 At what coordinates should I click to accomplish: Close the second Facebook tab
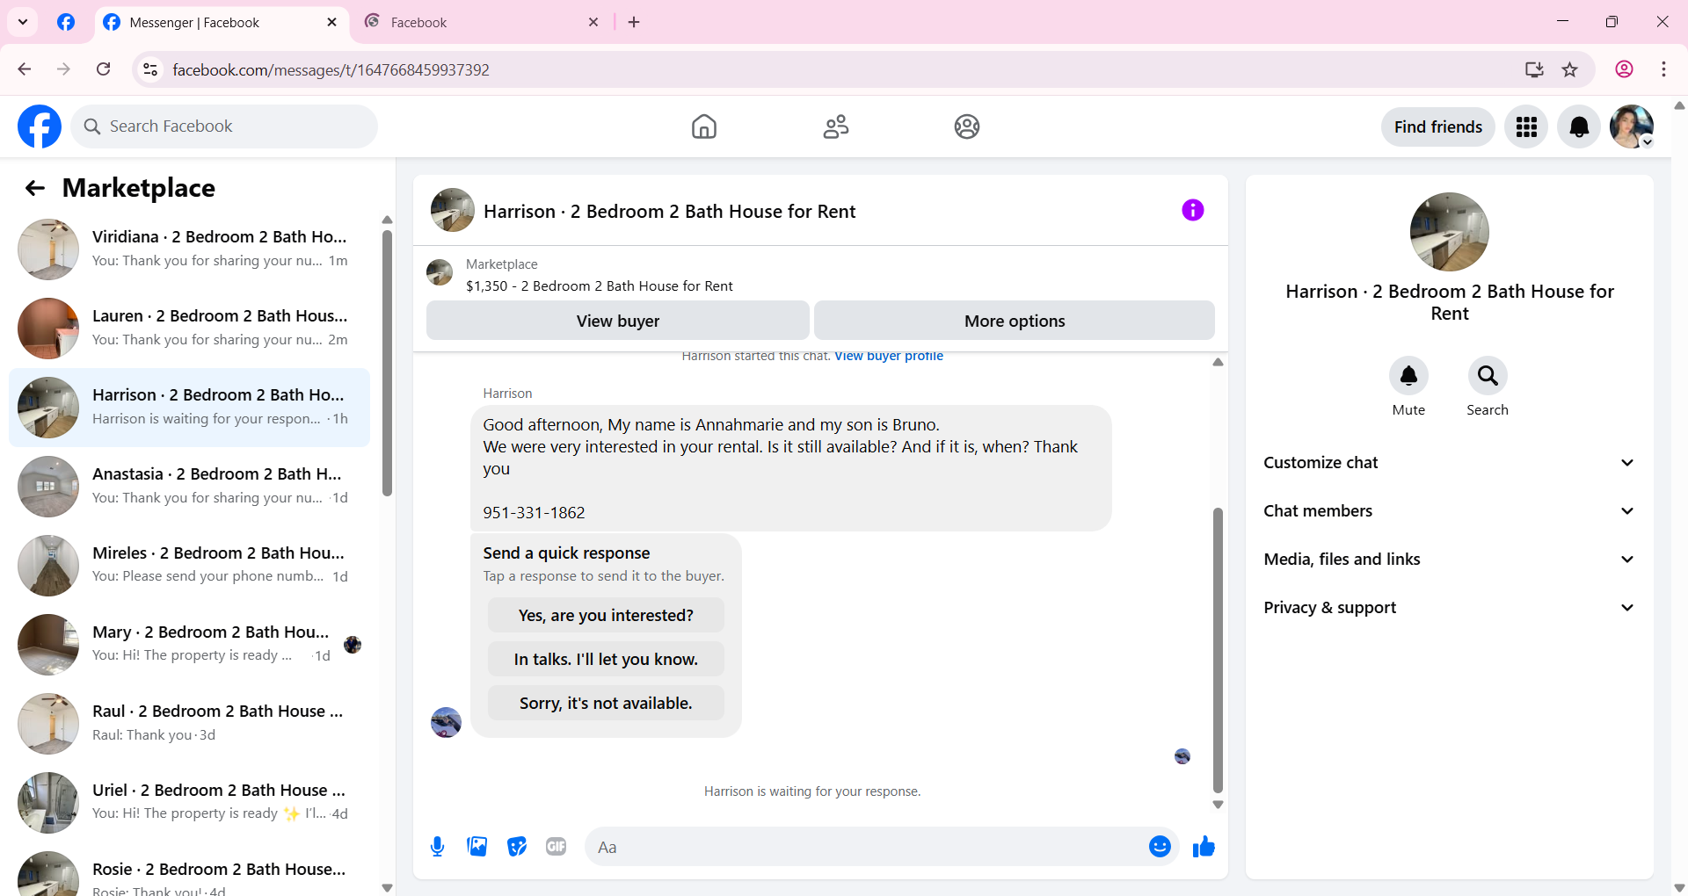pos(593,22)
